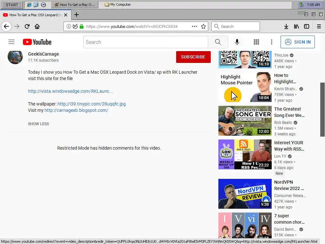Collapse description with SHOW LESS
325x244 pixels.
(x=38, y=124)
